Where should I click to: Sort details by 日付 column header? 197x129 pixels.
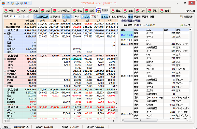pos(127,30)
